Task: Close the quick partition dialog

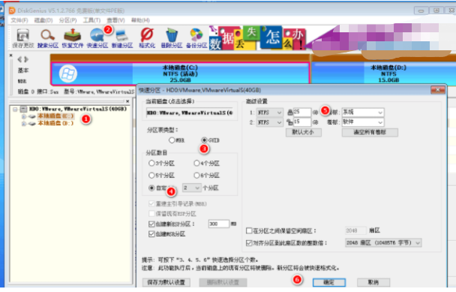Action: click(x=438, y=90)
